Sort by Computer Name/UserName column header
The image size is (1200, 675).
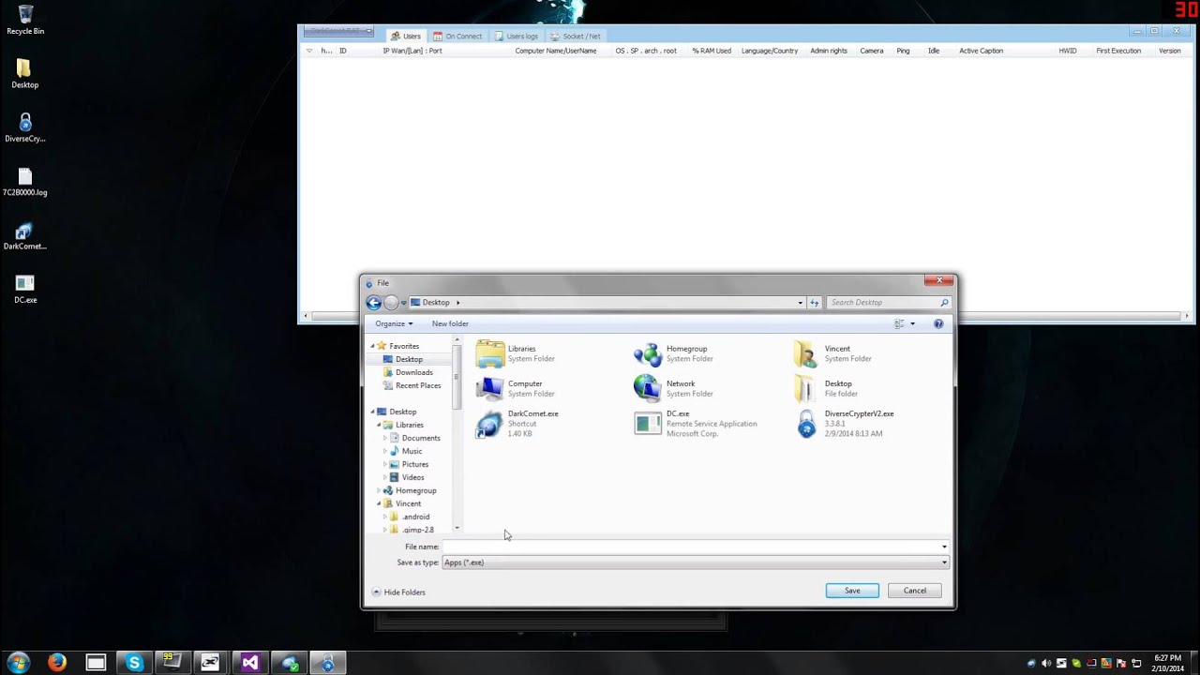[x=556, y=51]
